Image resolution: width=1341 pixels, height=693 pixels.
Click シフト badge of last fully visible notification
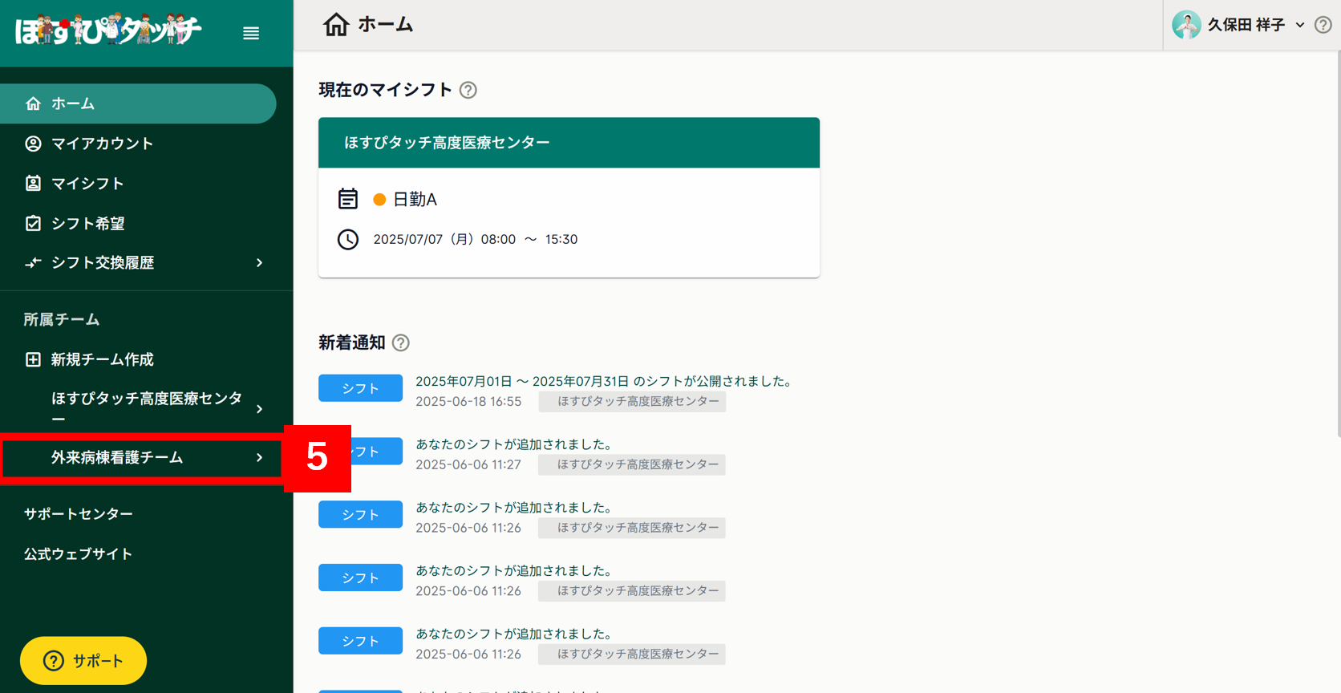point(360,641)
